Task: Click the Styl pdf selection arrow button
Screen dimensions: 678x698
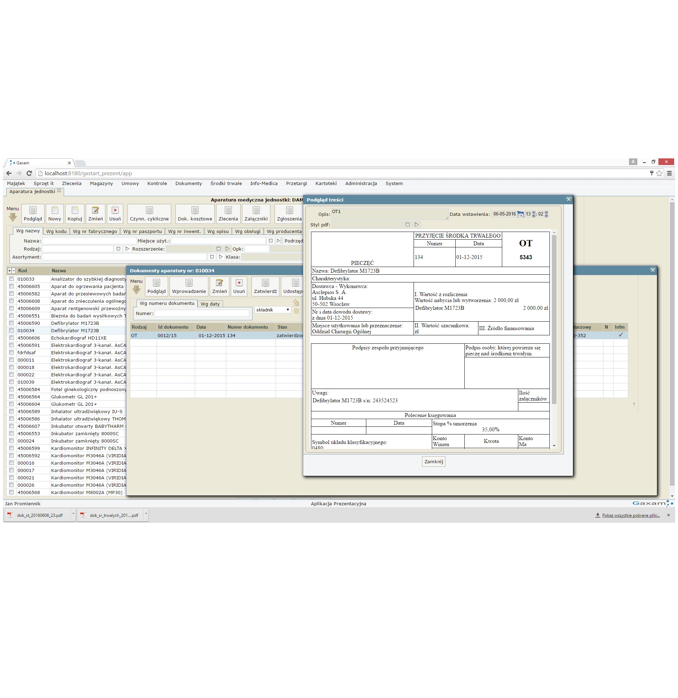Action: point(417,225)
